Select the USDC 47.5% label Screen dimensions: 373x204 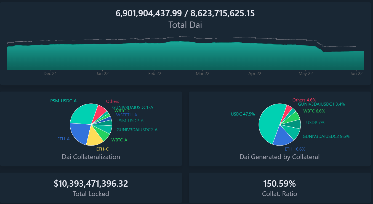coord(243,114)
